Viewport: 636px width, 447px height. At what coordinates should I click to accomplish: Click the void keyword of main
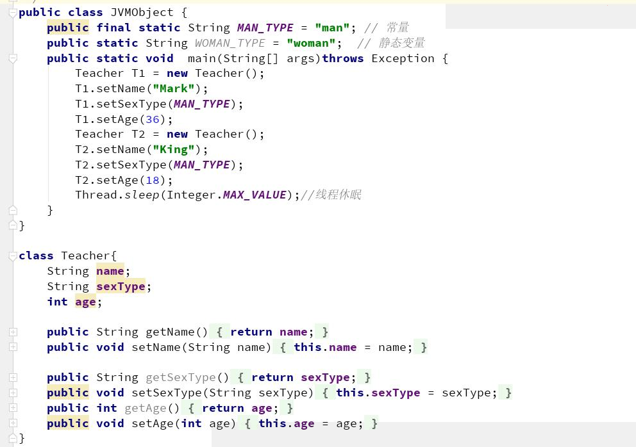click(160, 58)
